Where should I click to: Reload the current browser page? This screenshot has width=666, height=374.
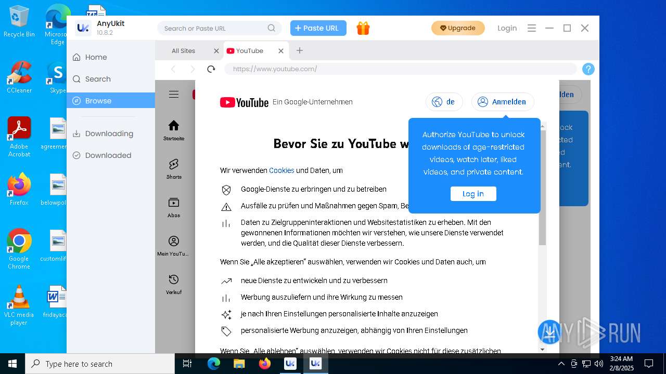pyautogui.click(x=211, y=69)
